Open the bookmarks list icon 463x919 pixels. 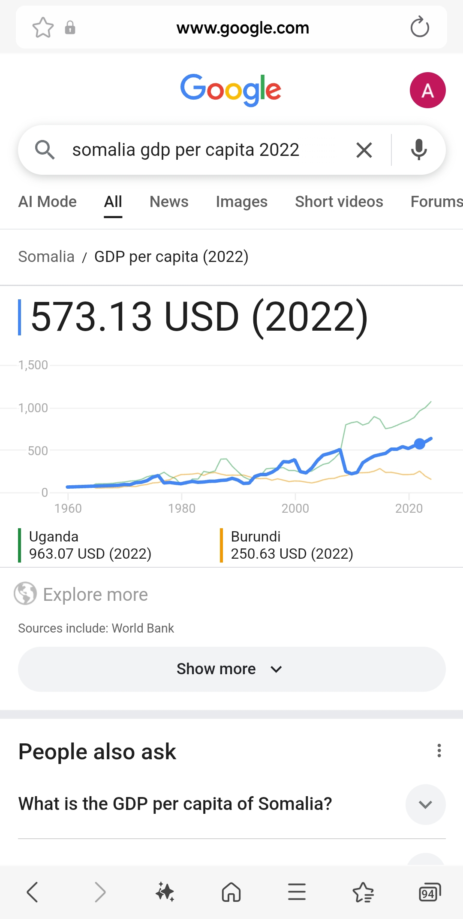click(363, 892)
